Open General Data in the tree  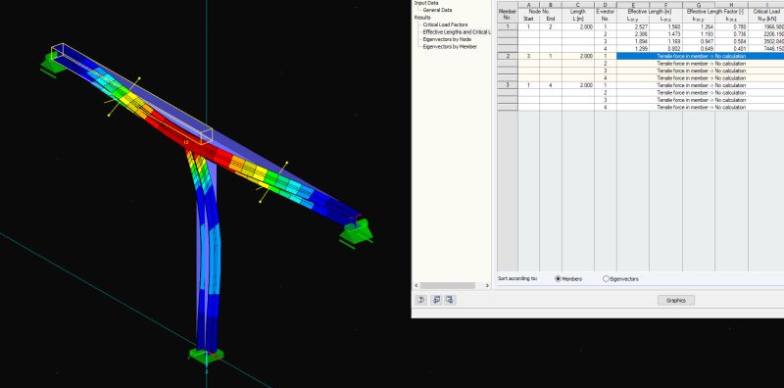(437, 10)
